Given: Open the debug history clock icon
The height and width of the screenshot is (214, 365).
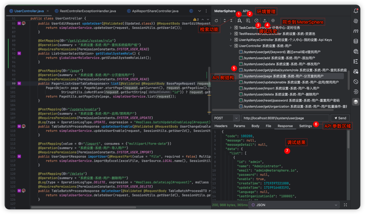Looking at the screenshot, I should [x=256, y=21].
